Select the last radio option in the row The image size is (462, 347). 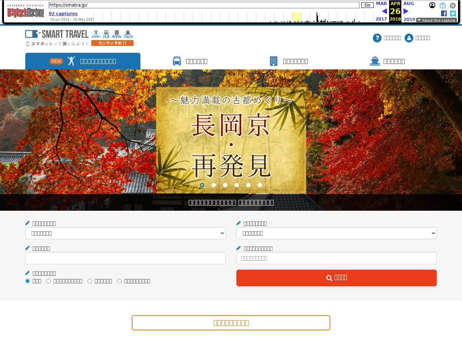(x=119, y=281)
